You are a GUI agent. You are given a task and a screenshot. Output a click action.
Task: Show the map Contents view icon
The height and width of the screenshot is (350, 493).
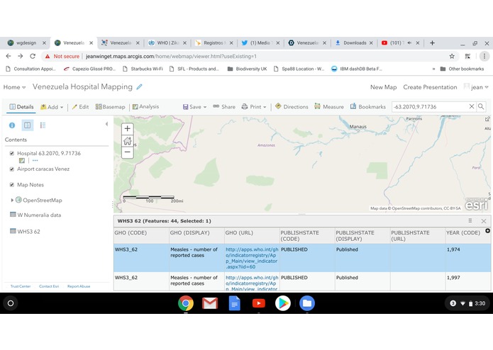coord(28,125)
